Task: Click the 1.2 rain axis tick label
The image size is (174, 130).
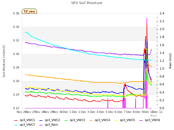Action: pyautogui.click(x=162, y=61)
